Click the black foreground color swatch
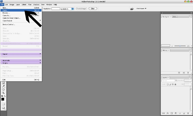Image resolution: width=193 pixels, height=116 pixels. 3,99
